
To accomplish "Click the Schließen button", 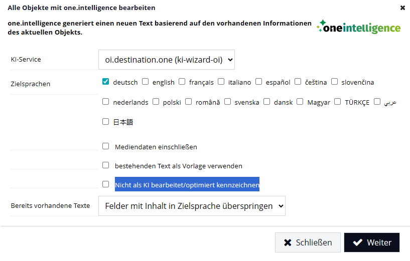I will click(308, 242).
